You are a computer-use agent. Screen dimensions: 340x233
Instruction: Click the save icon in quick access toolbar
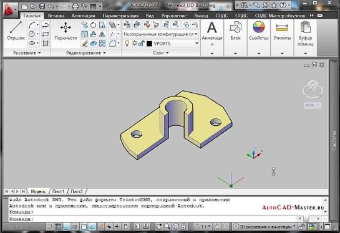[x=42, y=6]
